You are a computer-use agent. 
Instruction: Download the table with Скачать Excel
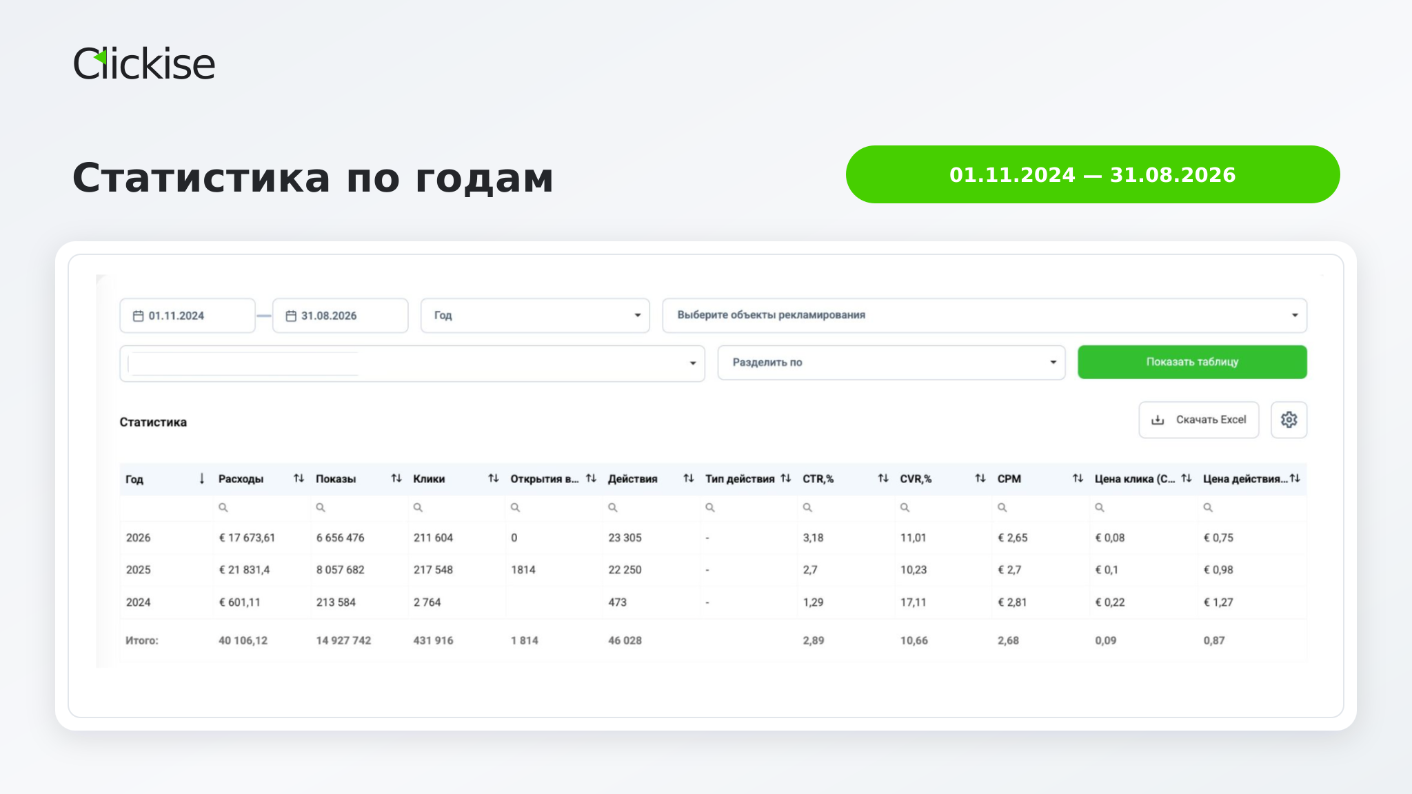point(1198,420)
